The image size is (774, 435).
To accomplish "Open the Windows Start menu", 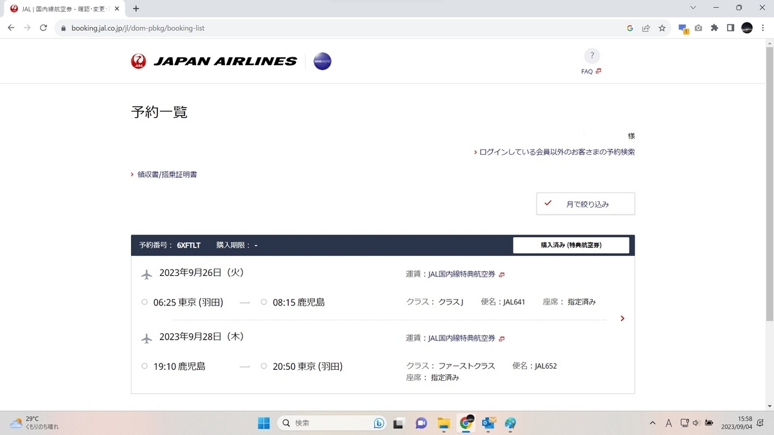I will tap(264, 423).
